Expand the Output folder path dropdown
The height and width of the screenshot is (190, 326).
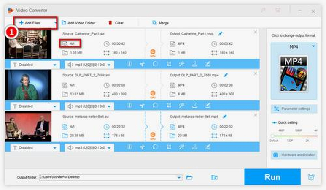[179, 177]
